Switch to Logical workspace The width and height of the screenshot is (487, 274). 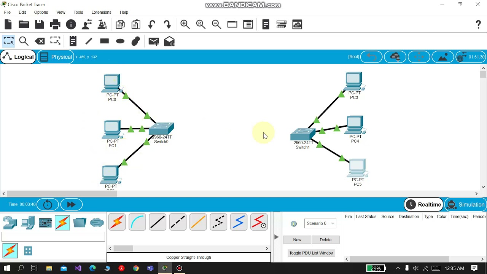18,57
